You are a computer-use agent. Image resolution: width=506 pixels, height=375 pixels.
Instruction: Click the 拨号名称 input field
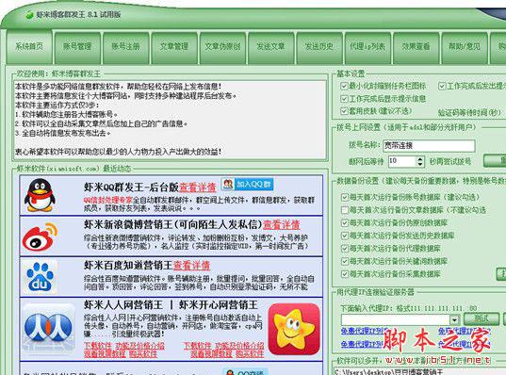click(x=429, y=145)
